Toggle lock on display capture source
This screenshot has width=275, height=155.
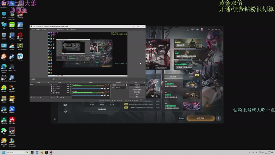[x=70, y=93]
